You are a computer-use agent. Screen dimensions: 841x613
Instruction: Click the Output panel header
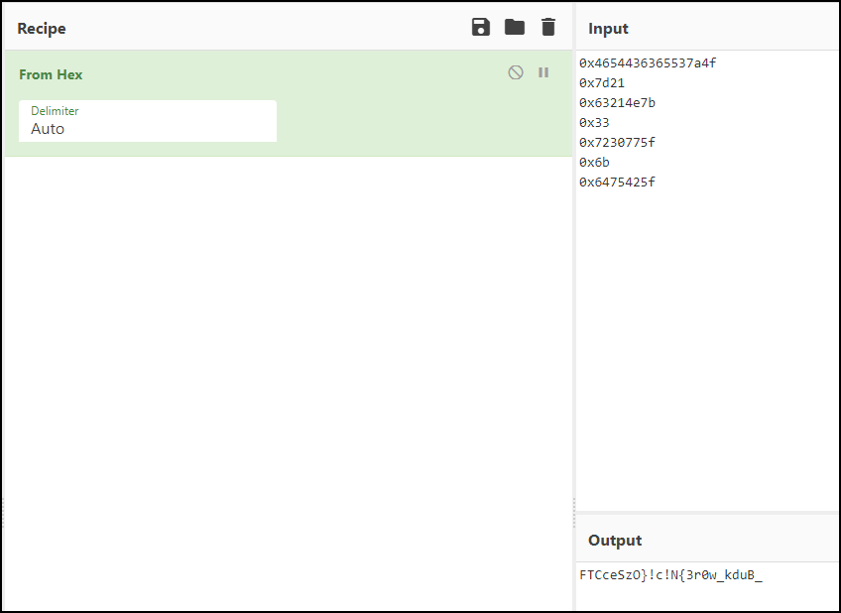[x=615, y=541]
